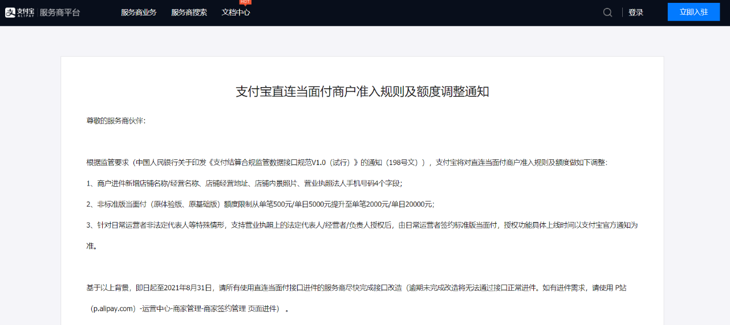Open the 服务商业务 menu
The height and width of the screenshot is (325, 730).
tap(139, 13)
